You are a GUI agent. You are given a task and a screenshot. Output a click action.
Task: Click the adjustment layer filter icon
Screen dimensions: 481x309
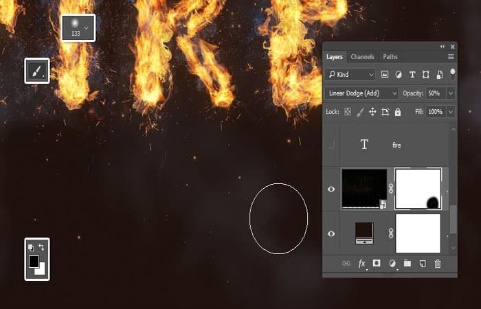(399, 74)
